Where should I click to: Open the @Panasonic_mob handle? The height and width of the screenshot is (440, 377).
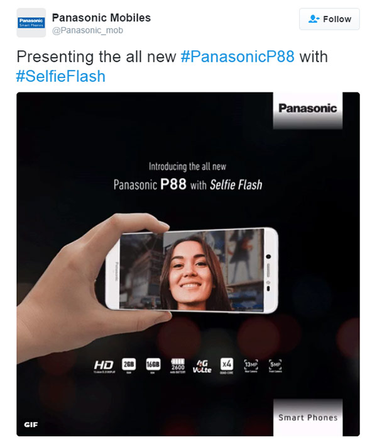(87, 30)
